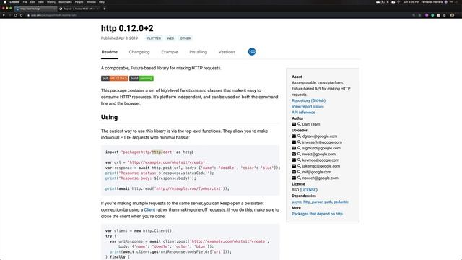462x260 pixels.
Task: Open a new tab with the plus icon
Action: 104,9
